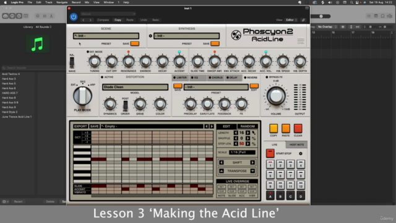Toggle the Acc. Vol. cyan LED
The width and height of the screenshot is (396, 223).
[265, 52]
